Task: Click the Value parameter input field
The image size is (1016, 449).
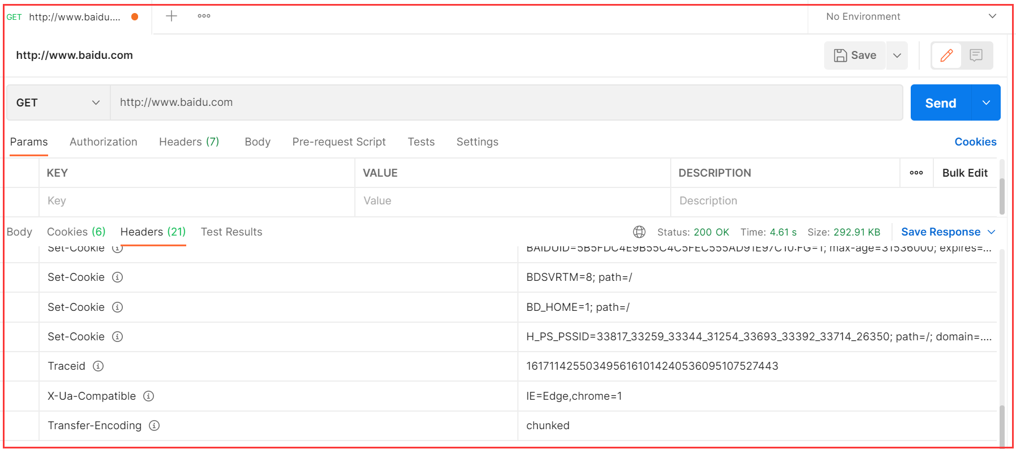Action: click(513, 201)
